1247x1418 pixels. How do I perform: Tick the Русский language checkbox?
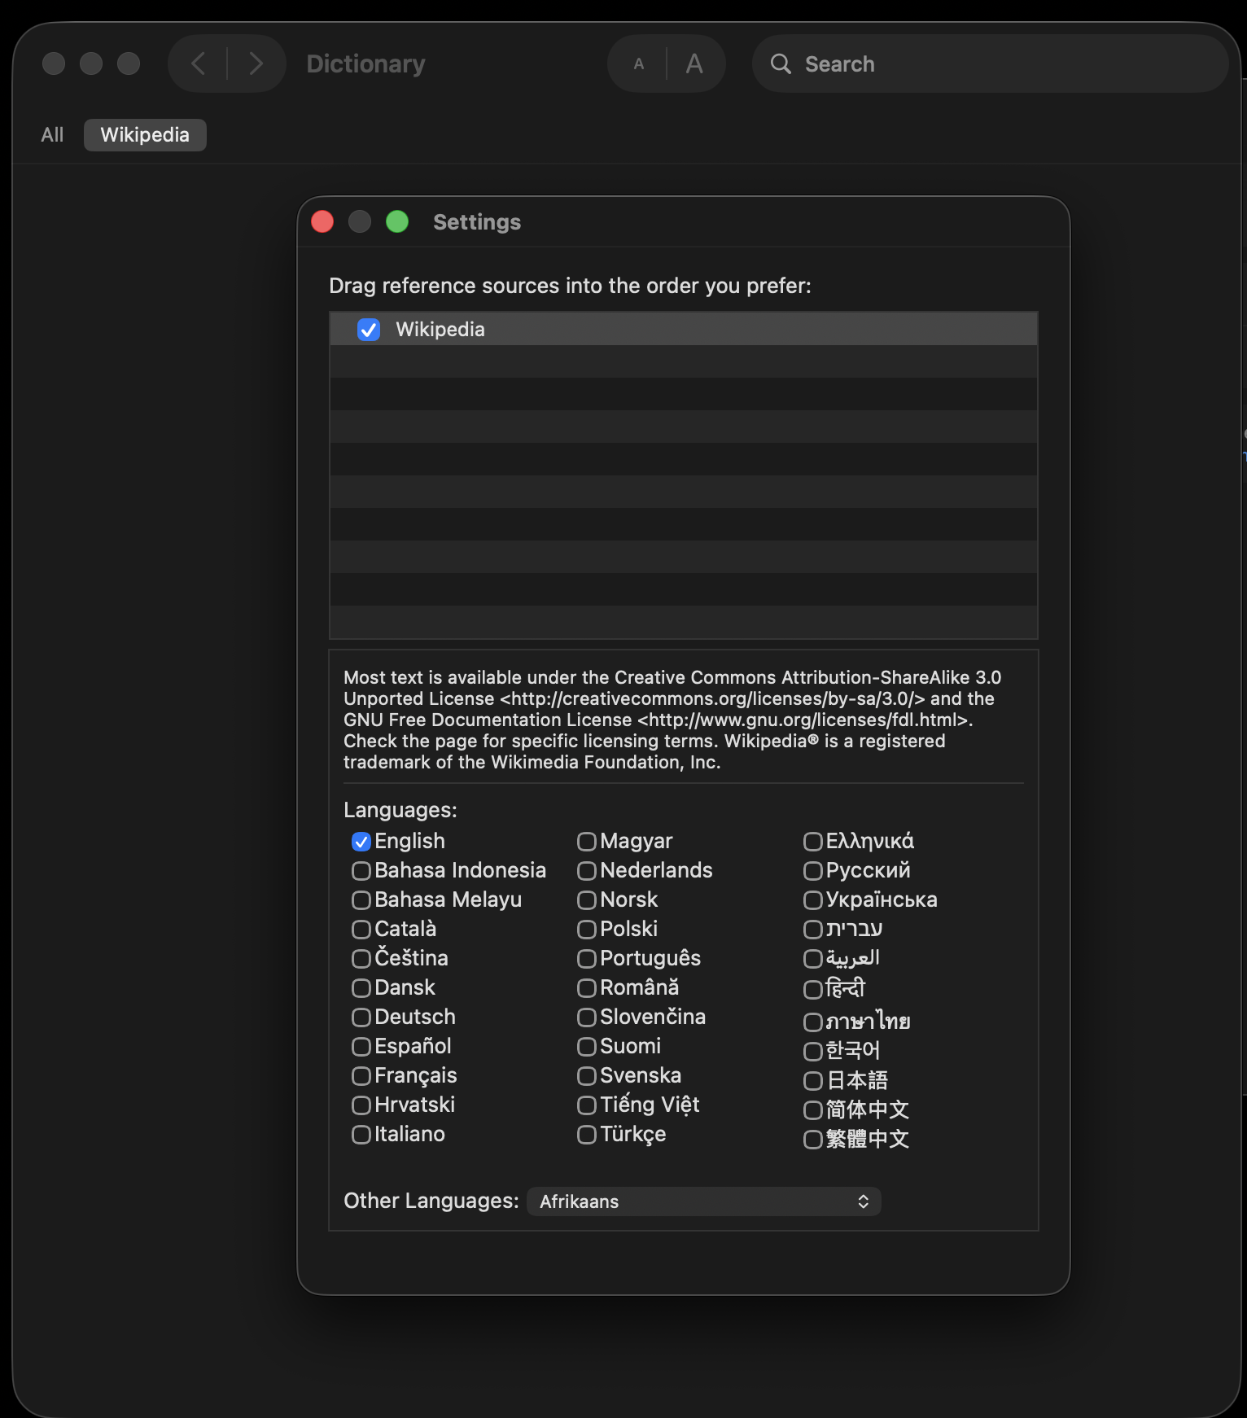[813, 871]
